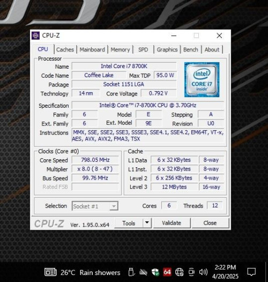Click the 14 nm technology value
Screen dimensions: 268x282
click(86, 93)
